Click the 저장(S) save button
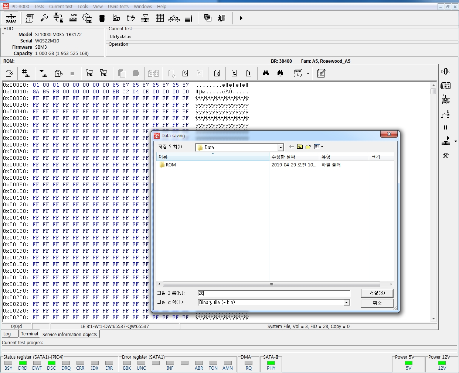 [377, 293]
